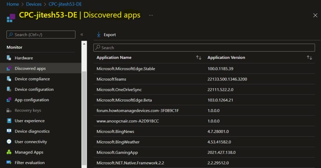Viewport: 321px width, 168px height.
Task: Click the Device compliance sidebar icon
Action: [x=9, y=79]
